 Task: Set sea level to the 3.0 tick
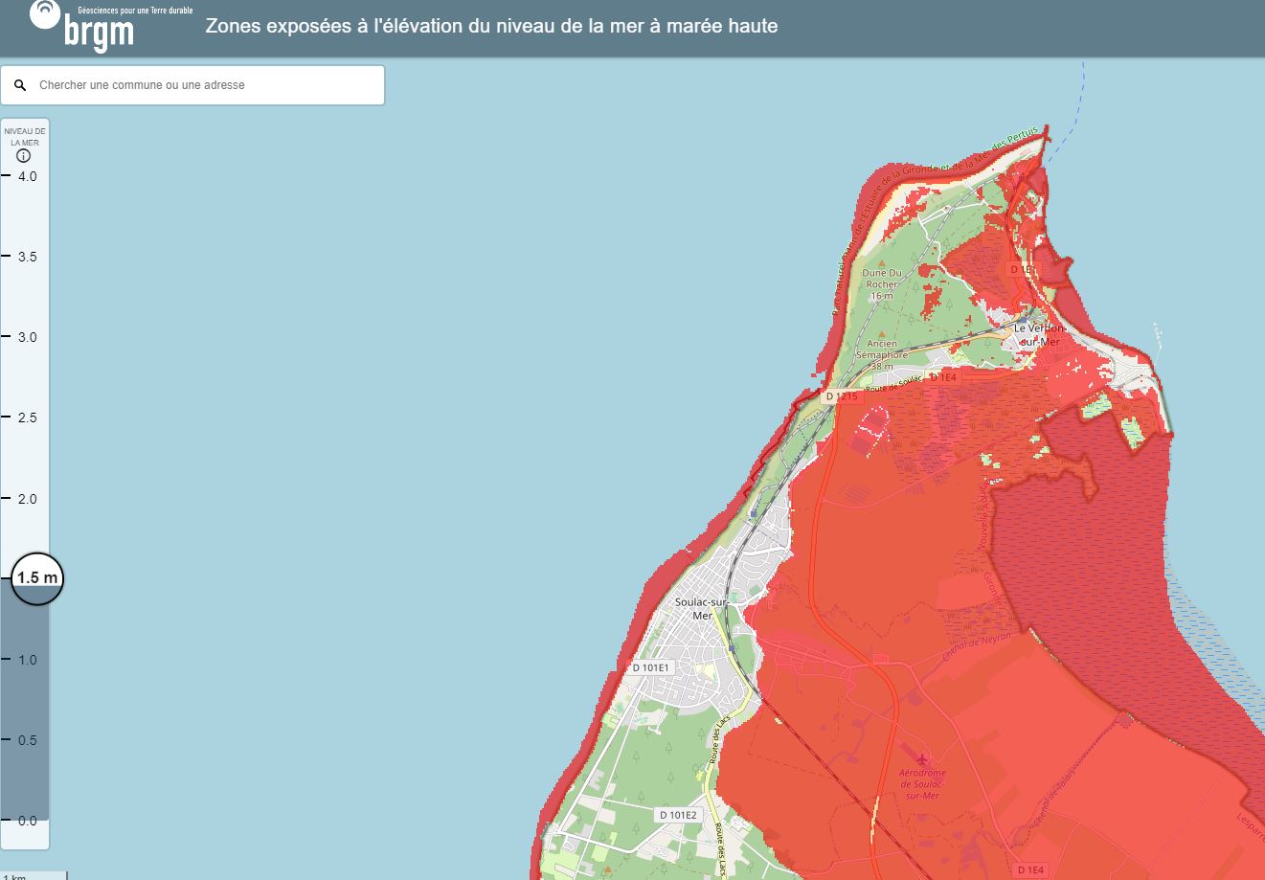pos(26,337)
